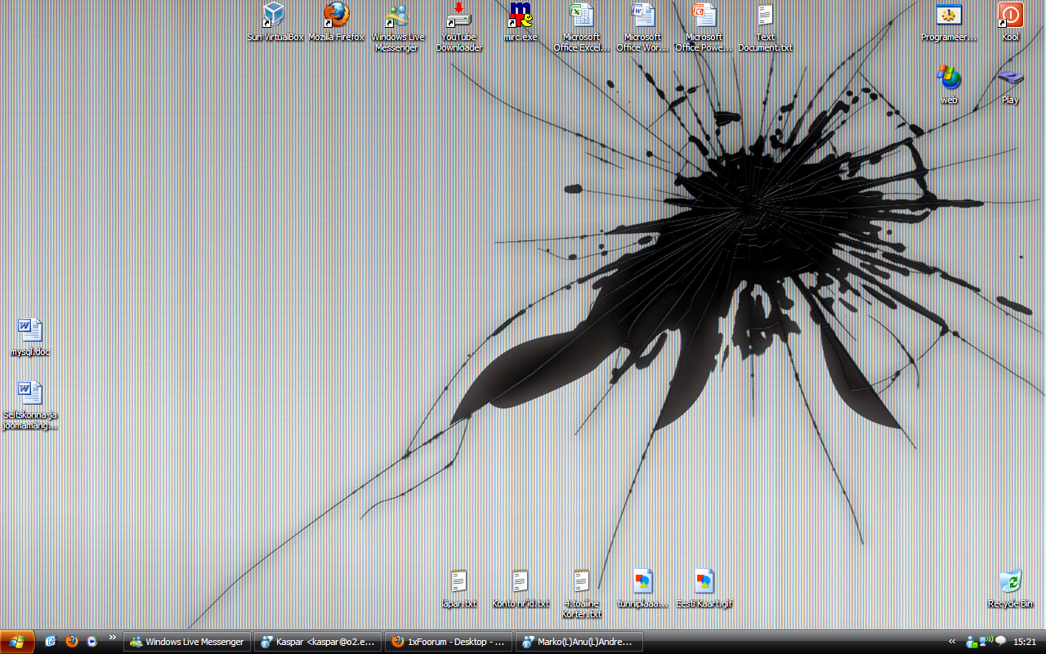Select the mysql.doc document icon

(29, 331)
